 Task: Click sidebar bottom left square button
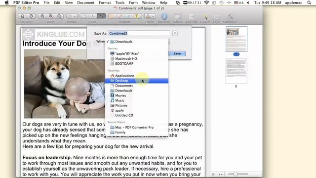click(x=213, y=174)
